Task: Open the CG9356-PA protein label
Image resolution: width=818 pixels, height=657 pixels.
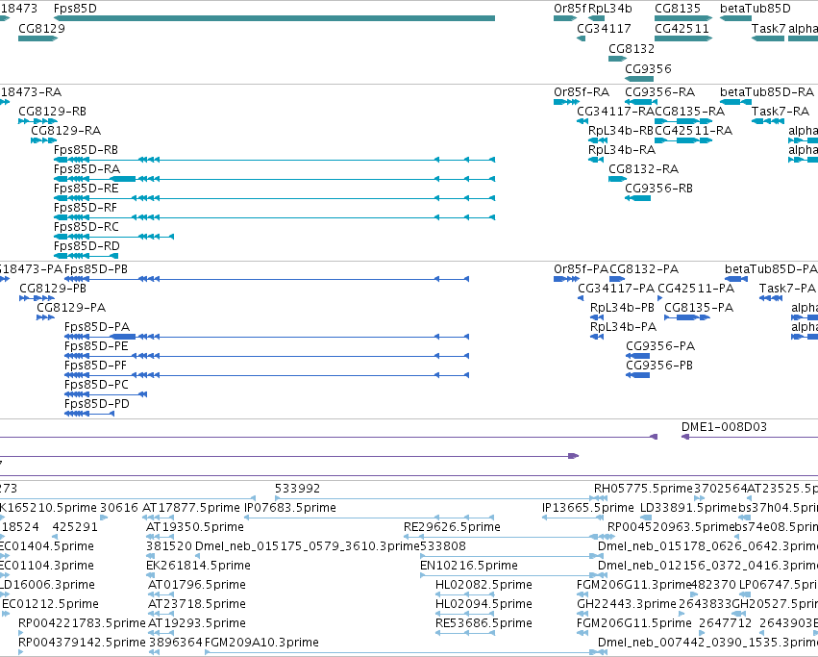Action: 660,346
